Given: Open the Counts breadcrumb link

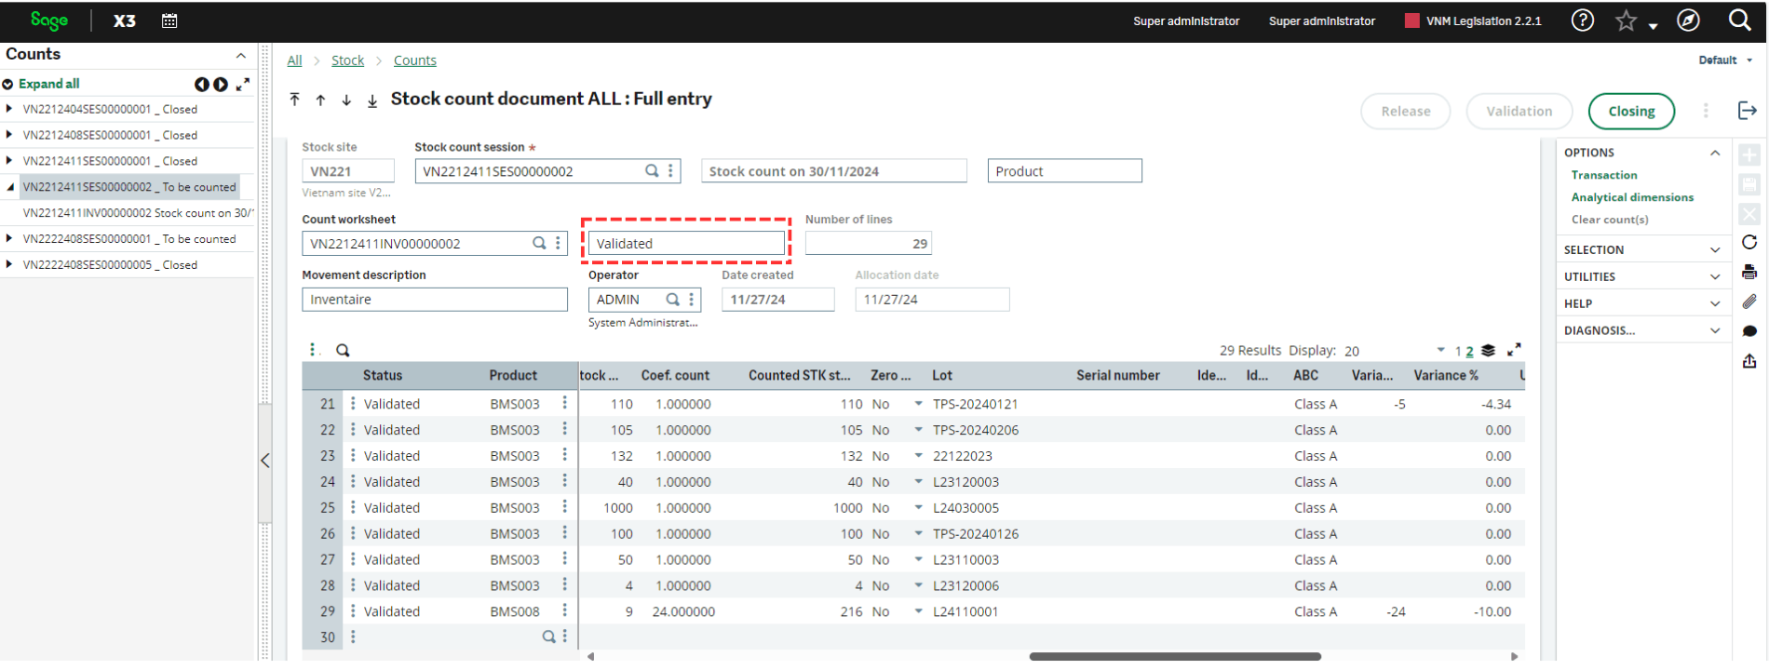Looking at the screenshot, I should [x=414, y=60].
